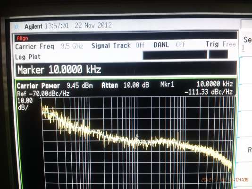The image size is (252, 189).
Task: Click the Ref -70.00dBc/Hz level label
Action: click(x=43, y=94)
